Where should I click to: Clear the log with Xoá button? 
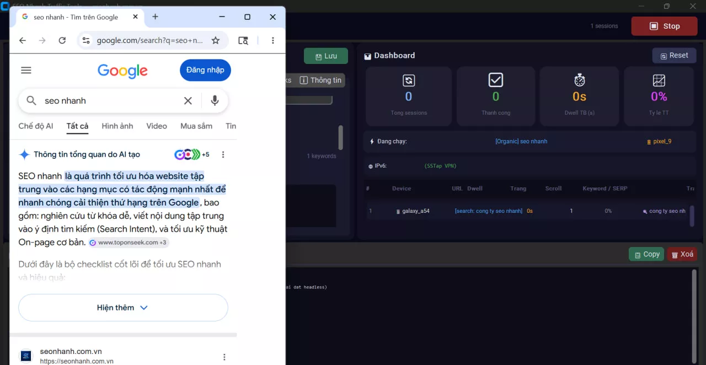coord(682,254)
